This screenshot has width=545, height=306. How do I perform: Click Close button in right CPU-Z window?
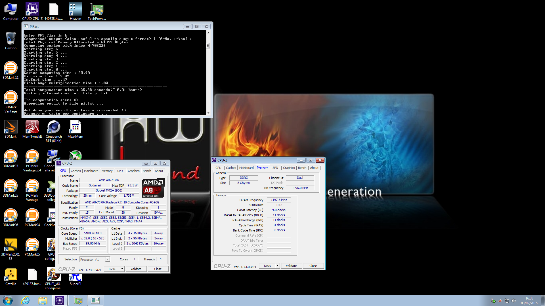coord(313,266)
